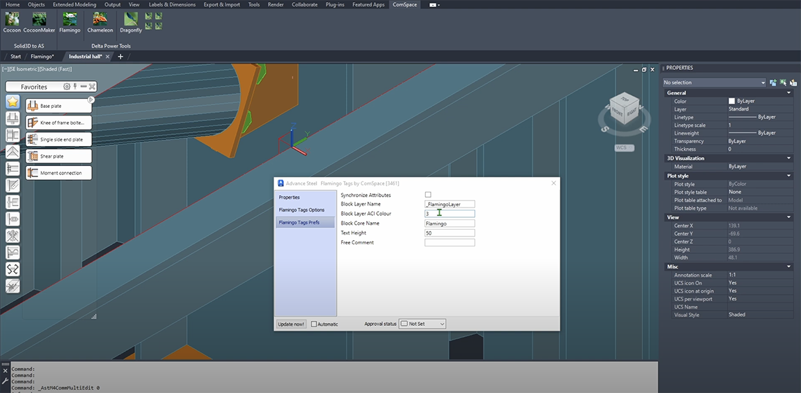The height and width of the screenshot is (393, 801).
Task: Open the No selection object dropdown
Action: point(714,82)
